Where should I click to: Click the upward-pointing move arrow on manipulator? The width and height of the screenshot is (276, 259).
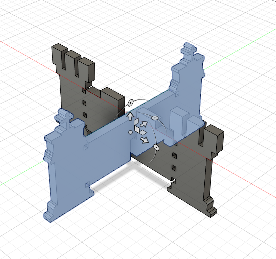[x=130, y=117]
